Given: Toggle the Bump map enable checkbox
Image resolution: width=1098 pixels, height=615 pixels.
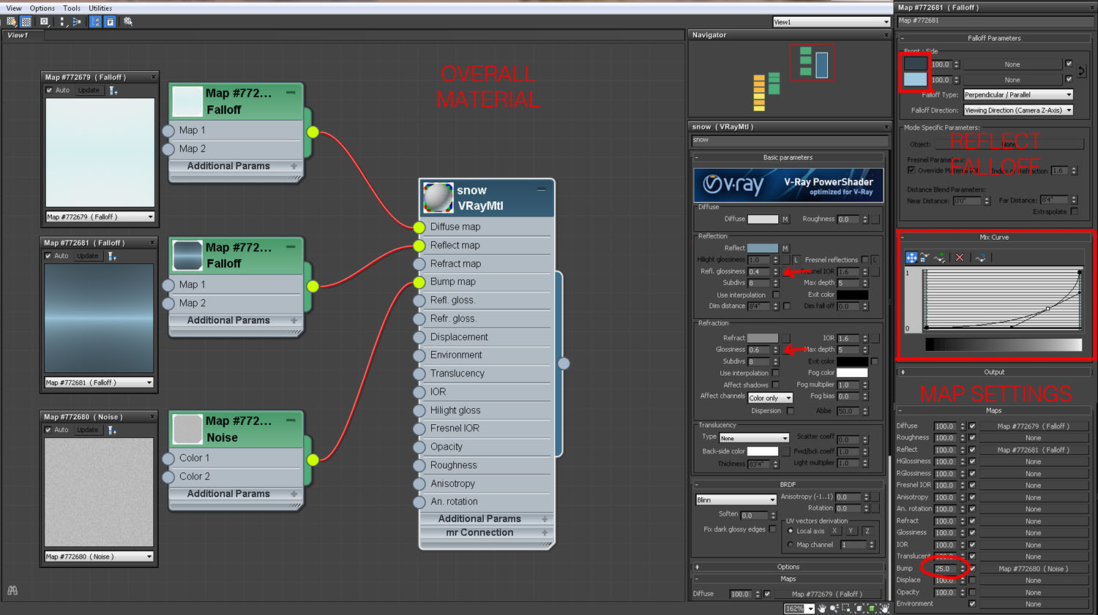Looking at the screenshot, I should 972,569.
